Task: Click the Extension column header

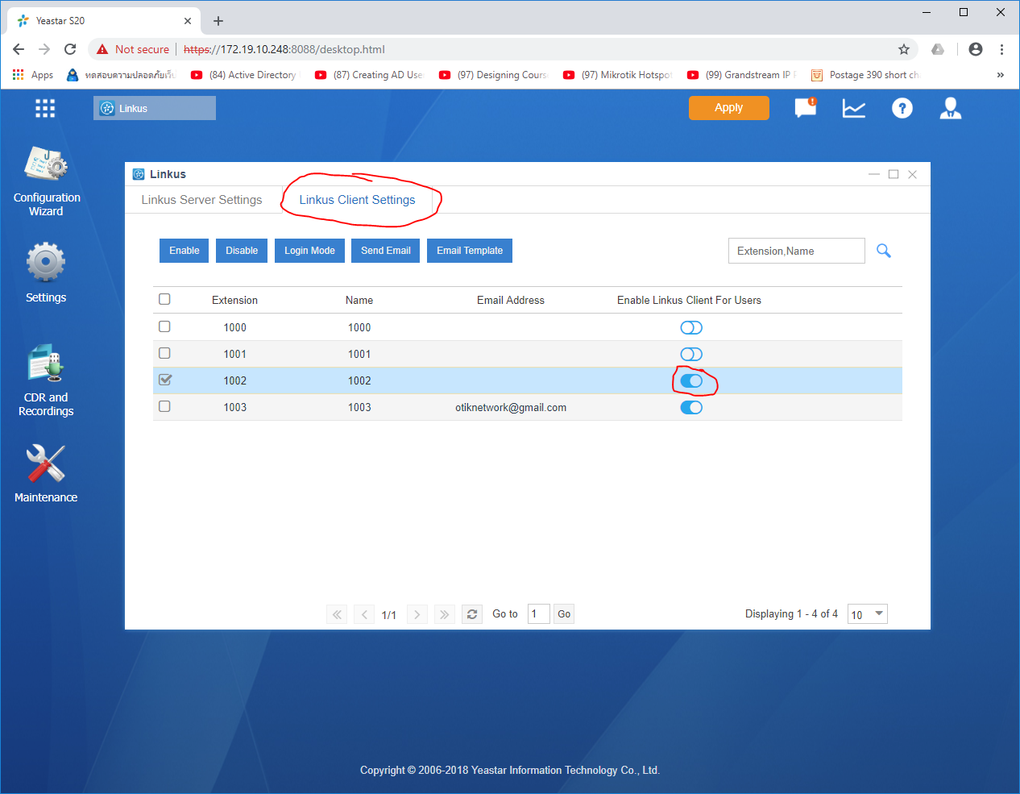Action: [234, 300]
